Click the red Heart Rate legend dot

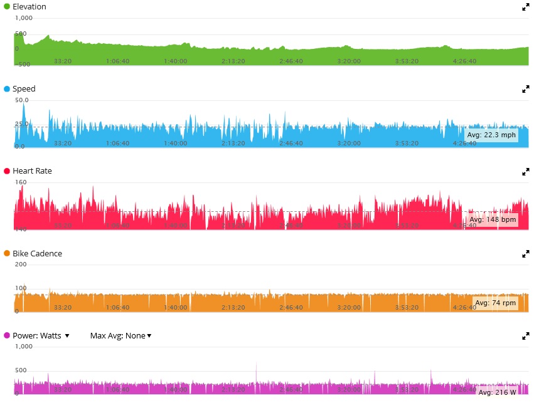coord(7,171)
